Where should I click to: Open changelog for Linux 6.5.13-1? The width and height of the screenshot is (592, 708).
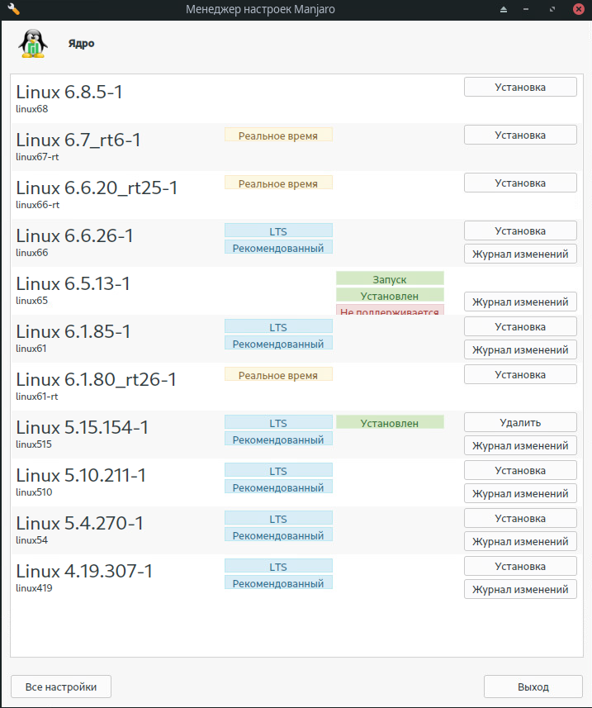[520, 302]
